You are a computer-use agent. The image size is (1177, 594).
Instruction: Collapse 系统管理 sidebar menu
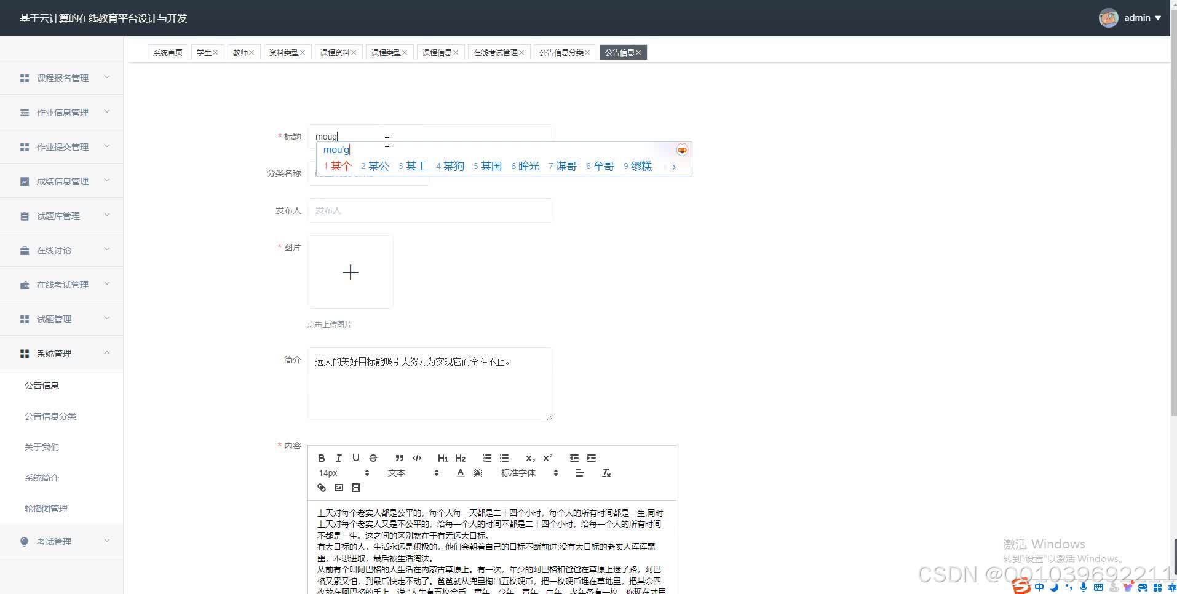[x=61, y=354]
